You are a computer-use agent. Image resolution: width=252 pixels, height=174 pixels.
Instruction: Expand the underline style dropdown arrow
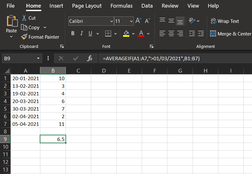(98, 34)
